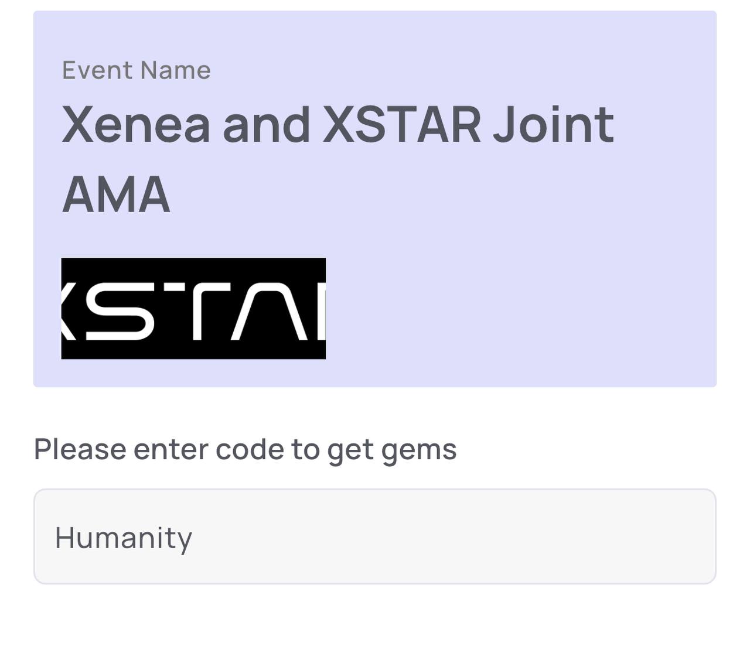Click the "Xenea" word in the event title
The height and width of the screenshot is (646, 750).
coord(136,124)
